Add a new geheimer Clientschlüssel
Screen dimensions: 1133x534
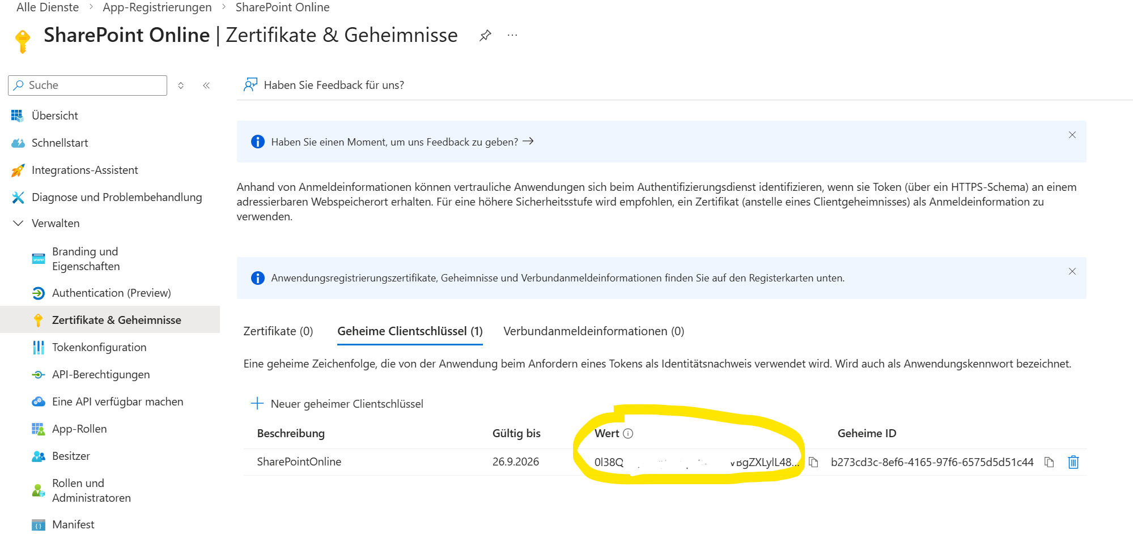coord(337,404)
